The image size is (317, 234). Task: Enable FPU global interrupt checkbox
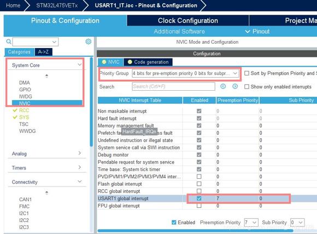pyautogui.click(x=199, y=206)
